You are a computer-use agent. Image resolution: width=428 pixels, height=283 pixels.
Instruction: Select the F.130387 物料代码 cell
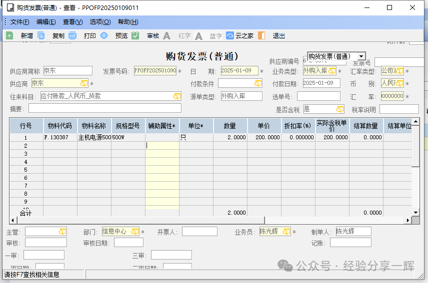click(60, 137)
